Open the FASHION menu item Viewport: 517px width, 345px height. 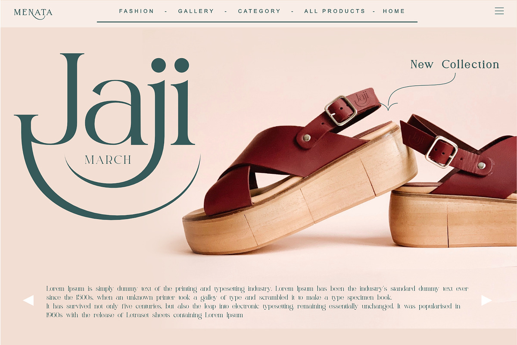click(x=137, y=11)
